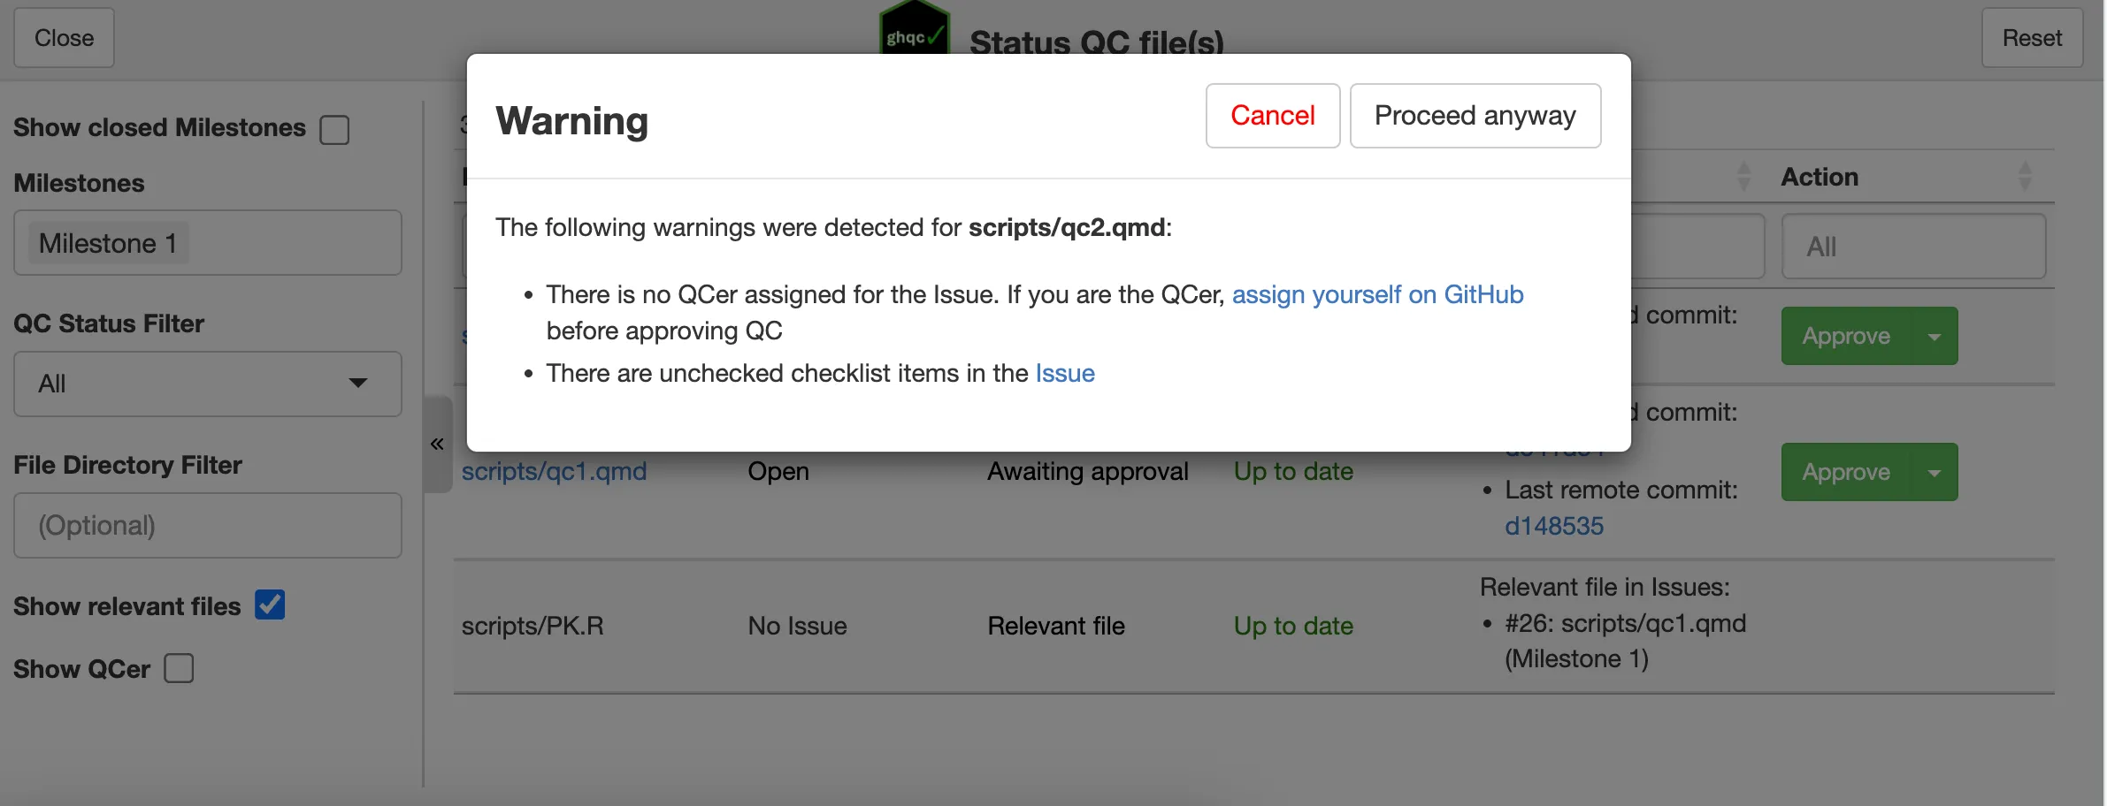Click the ghqc hexagon logo icon
This screenshot has width=2107, height=806.
click(x=914, y=29)
